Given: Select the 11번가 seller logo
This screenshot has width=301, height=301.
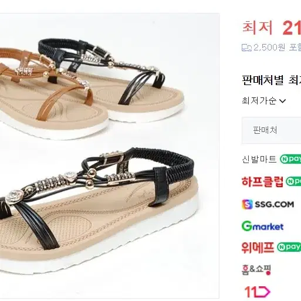Looking at the screenshot, I should pyautogui.click(x=258, y=292).
